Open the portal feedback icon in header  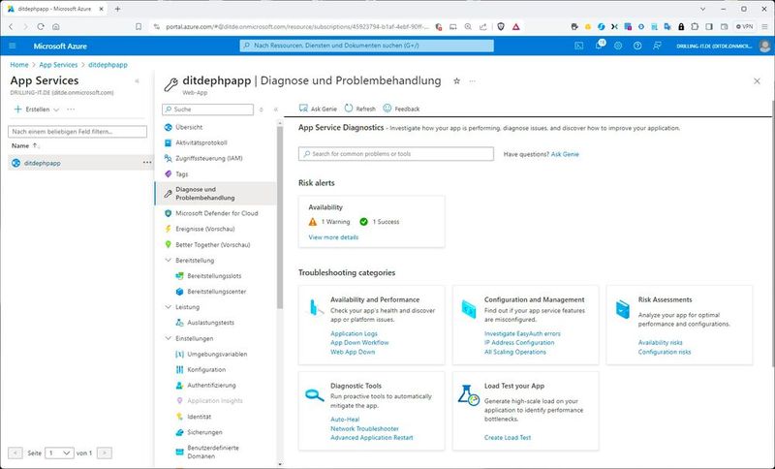pyautogui.click(x=657, y=46)
